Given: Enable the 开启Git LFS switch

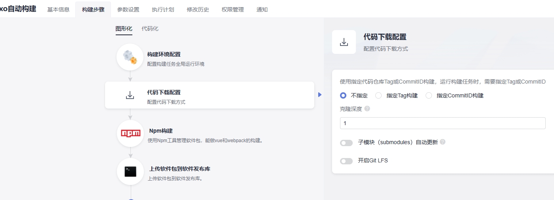Looking at the screenshot, I should point(346,161).
